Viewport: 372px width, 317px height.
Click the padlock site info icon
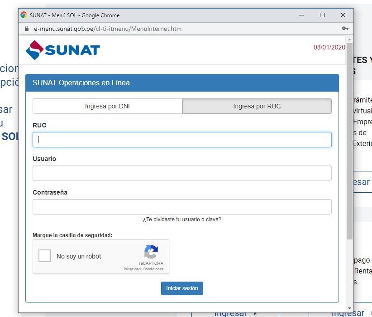(27, 29)
